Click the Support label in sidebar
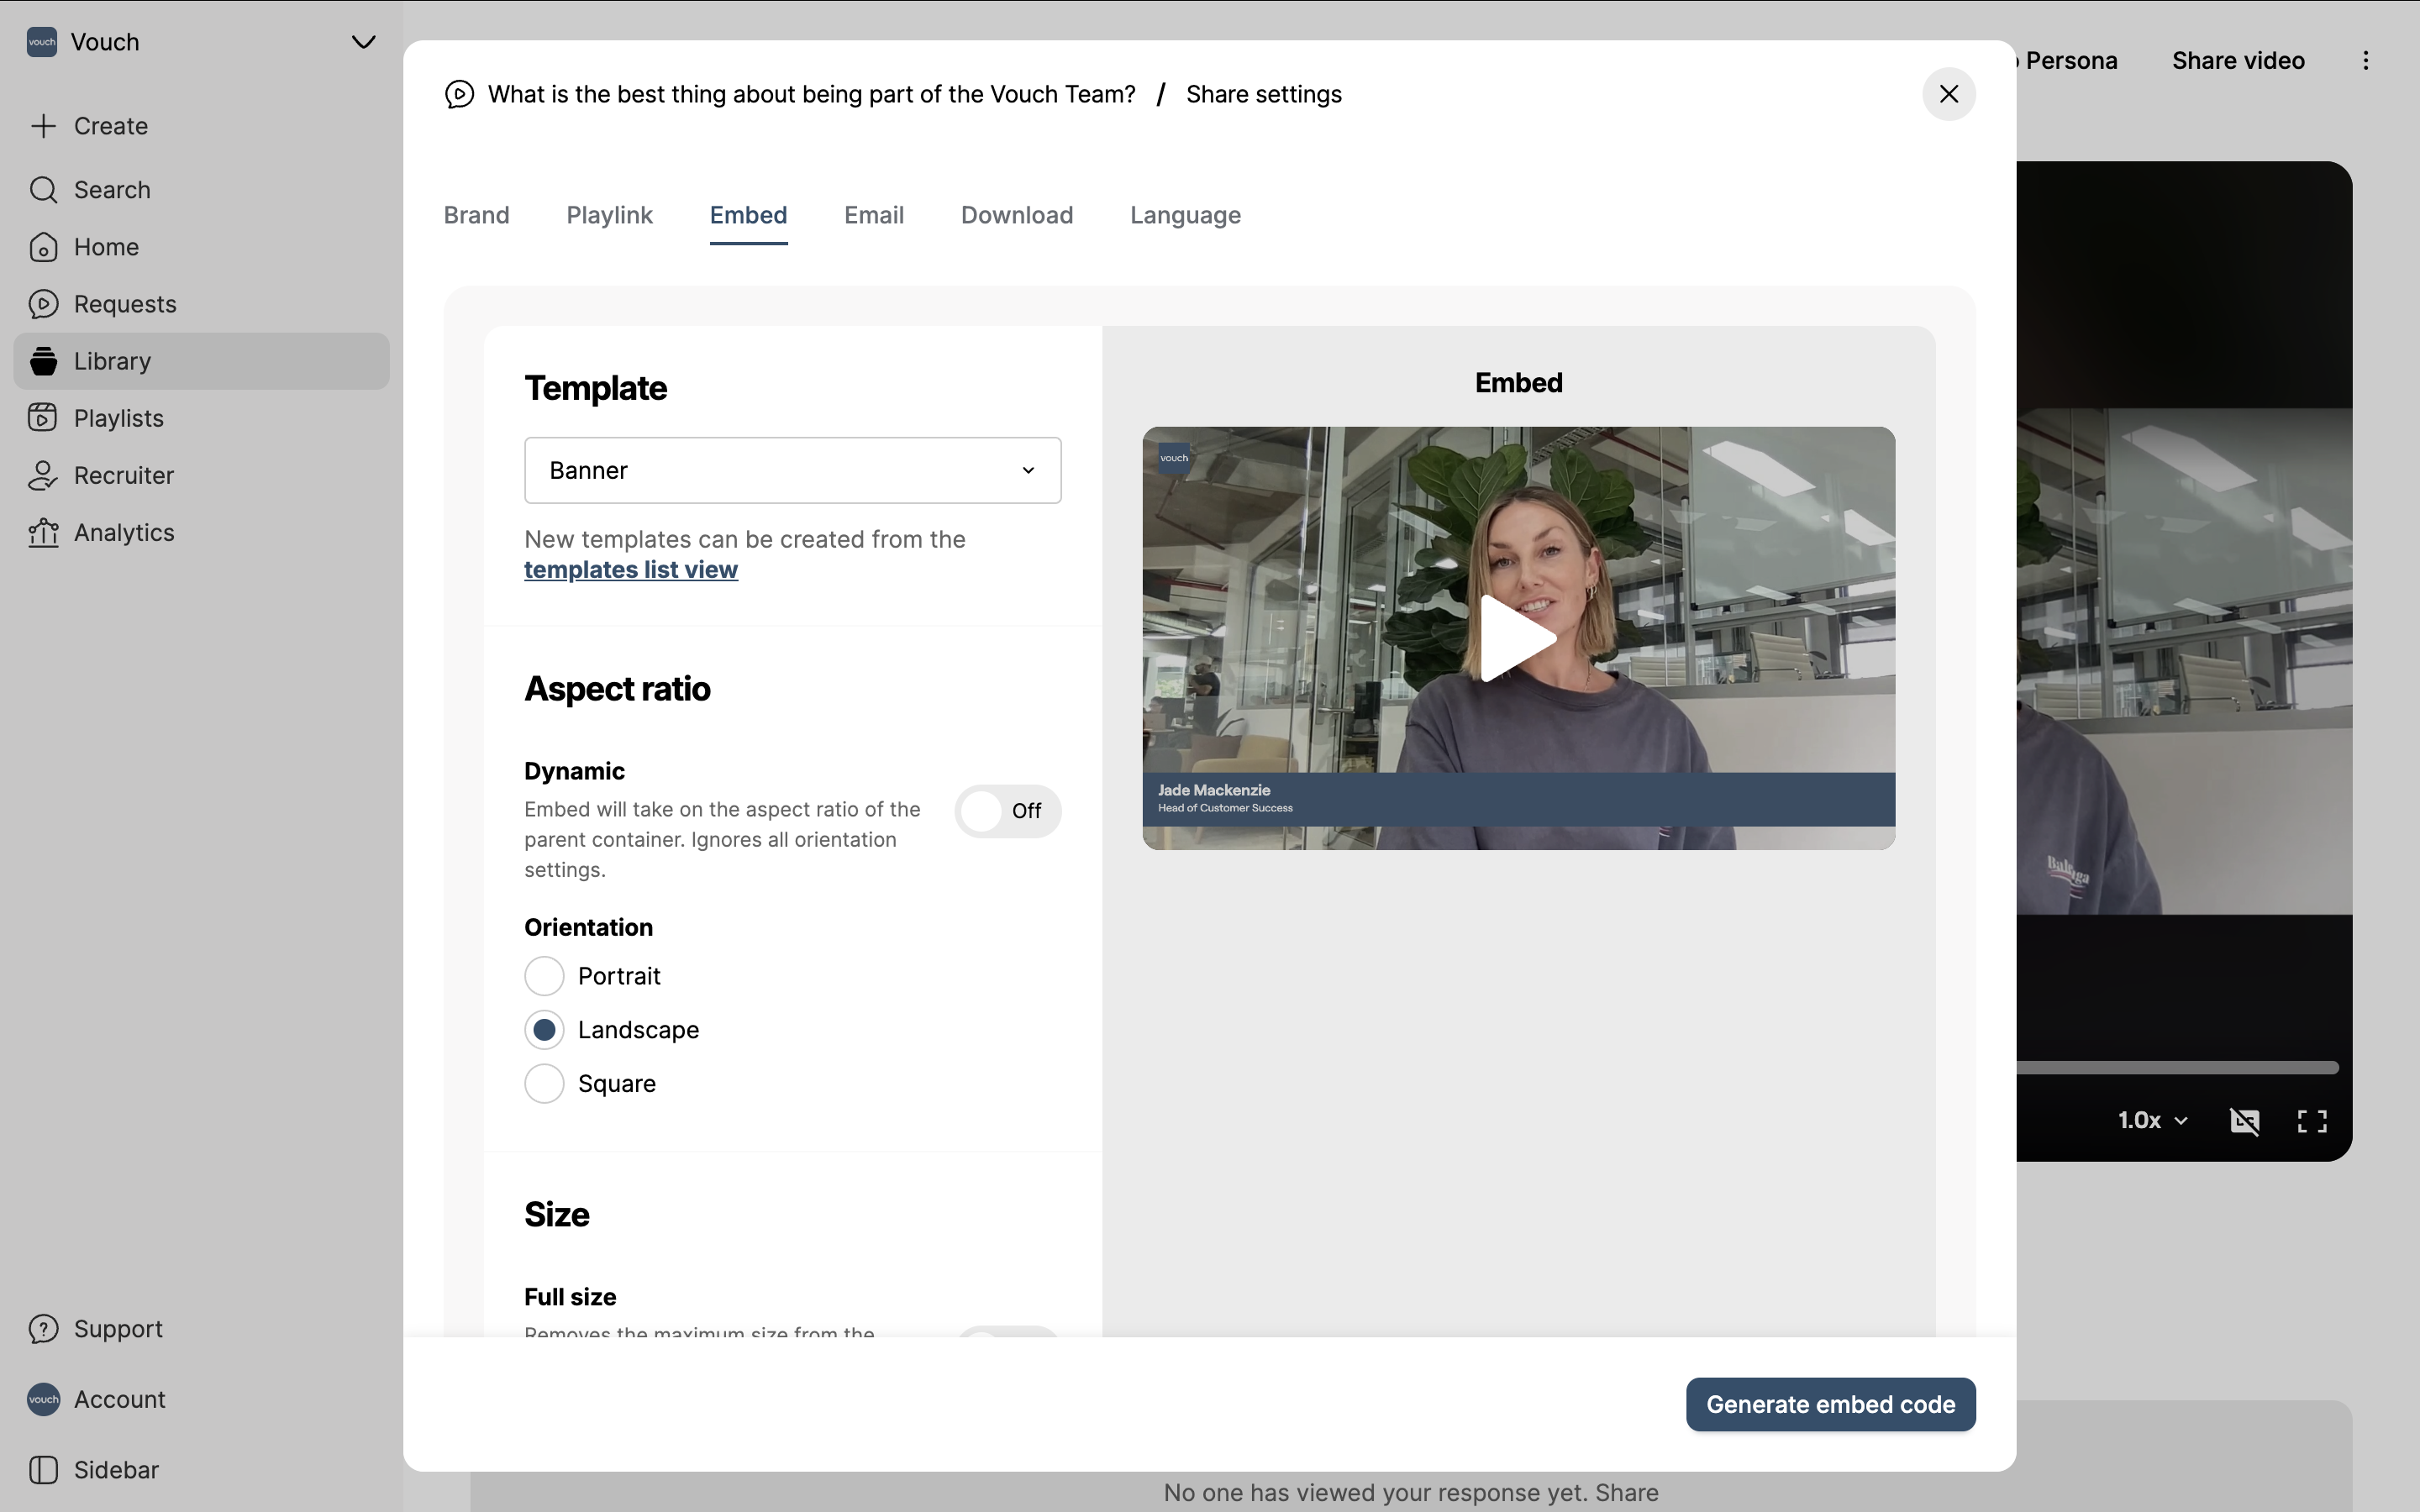This screenshot has width=2420, height=1512. pos(118,1329)
